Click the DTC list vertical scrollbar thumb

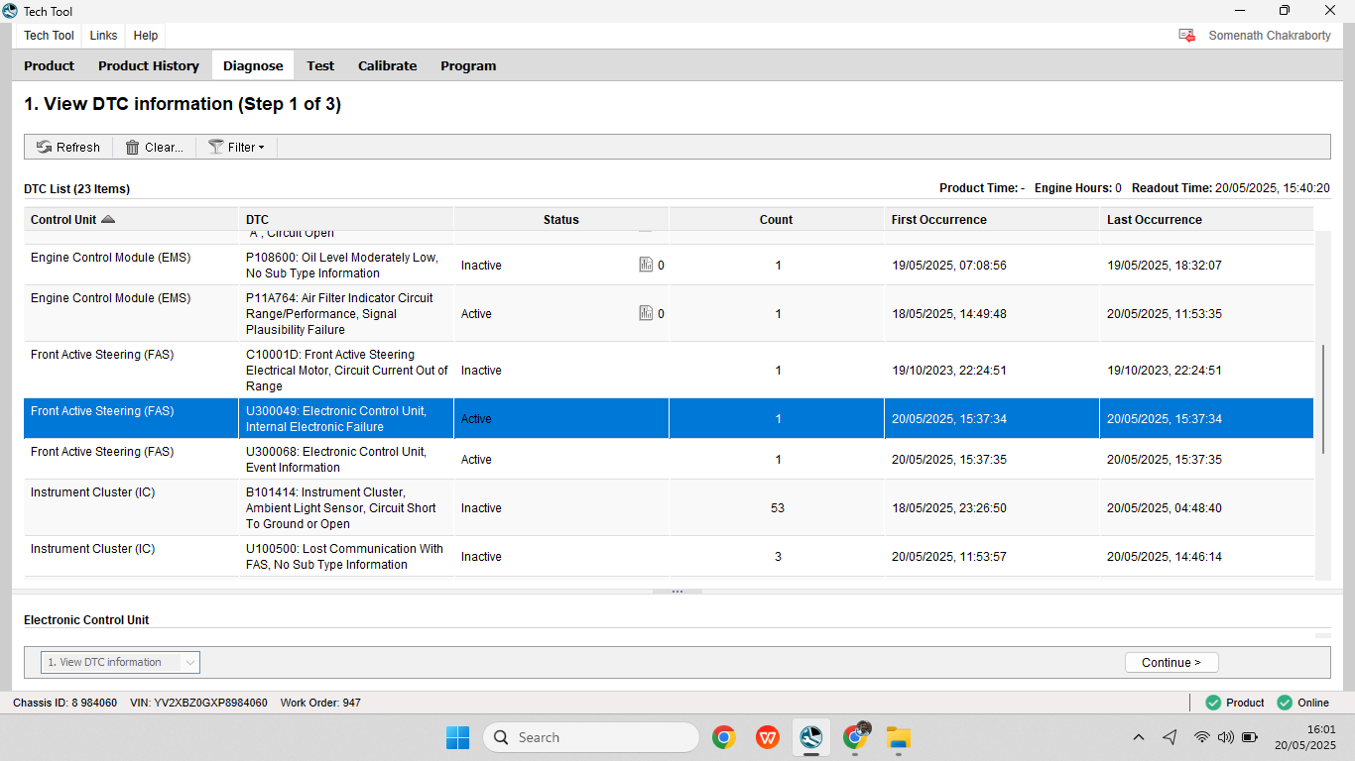click(x=1322, y=398)
